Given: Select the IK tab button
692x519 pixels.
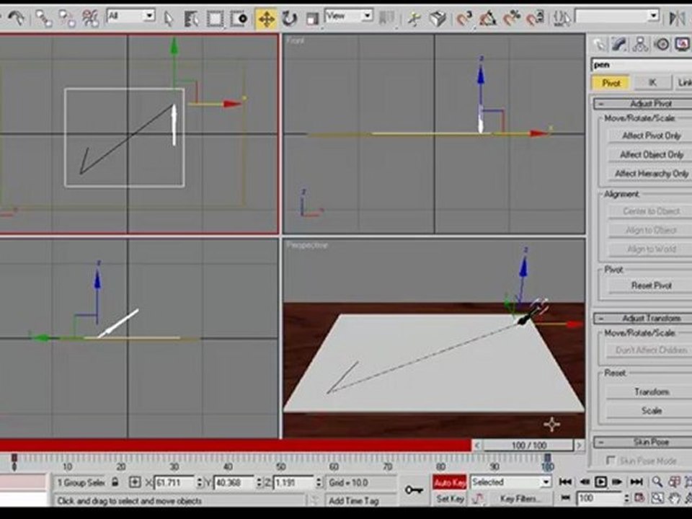Looking at the screenshot, I should 652,83.
